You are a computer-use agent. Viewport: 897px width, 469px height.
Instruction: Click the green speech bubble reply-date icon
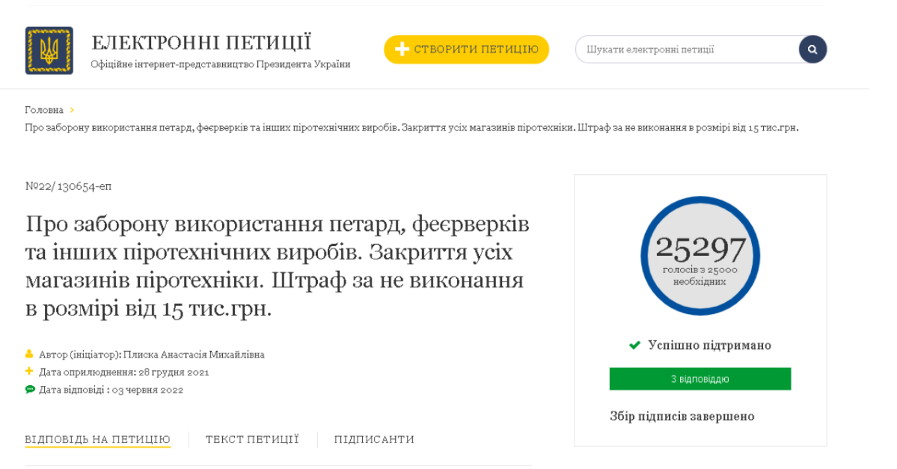point(30,389)
